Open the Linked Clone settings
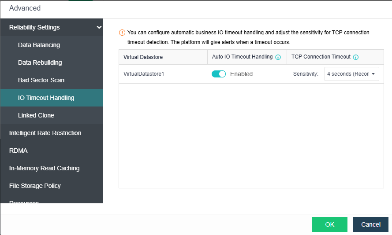 [36, 115]
